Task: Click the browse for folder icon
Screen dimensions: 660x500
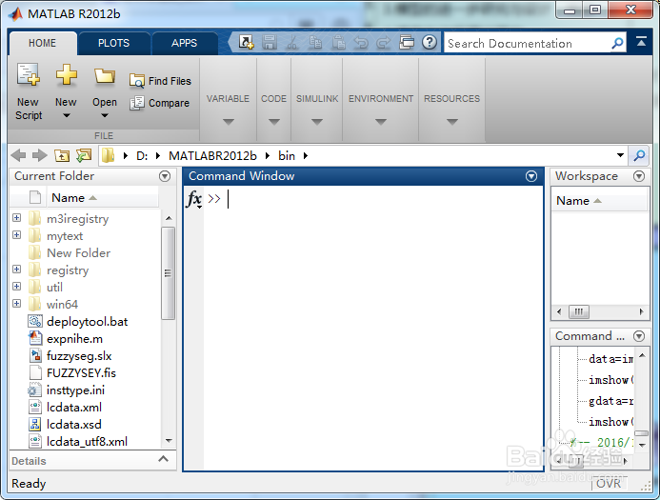Action: click(84, 155)
